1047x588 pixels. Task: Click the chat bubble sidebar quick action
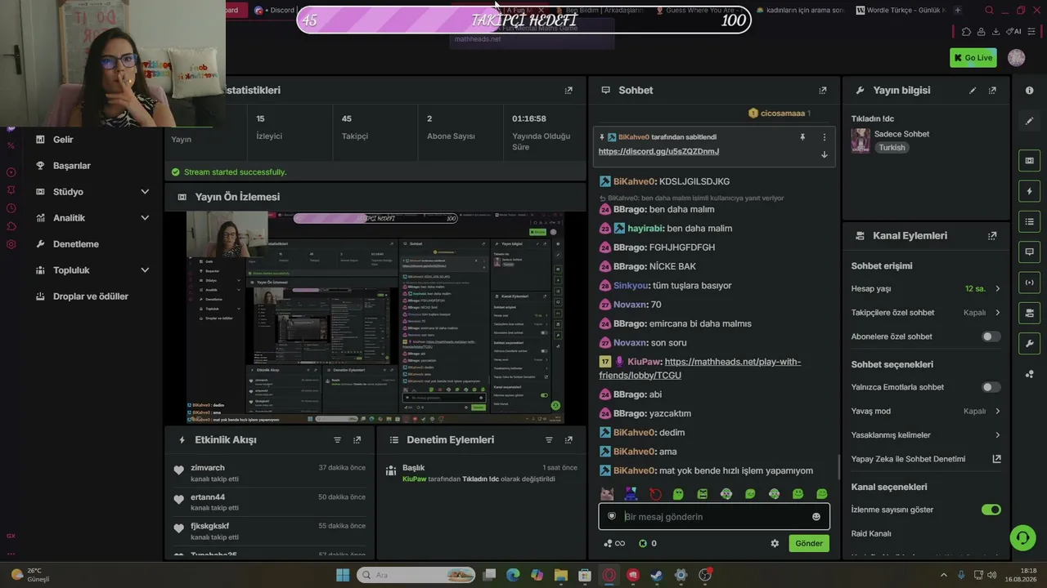[1030, 252]
